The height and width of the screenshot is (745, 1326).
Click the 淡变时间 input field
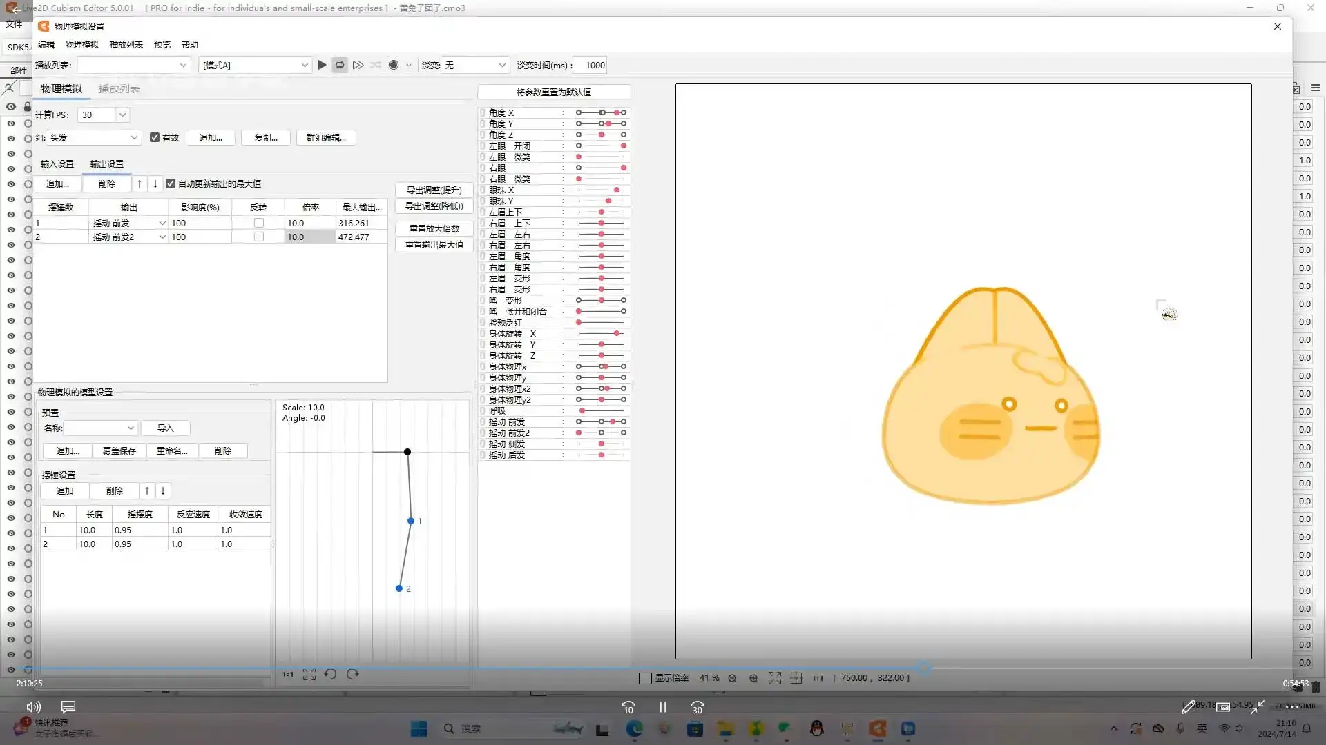pos(590,65)
